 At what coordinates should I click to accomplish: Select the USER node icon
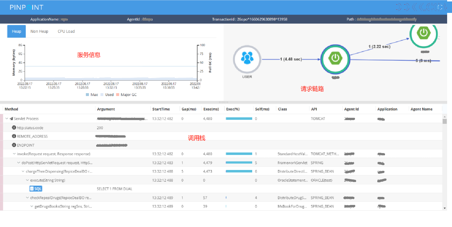click(x=247, y=59)
